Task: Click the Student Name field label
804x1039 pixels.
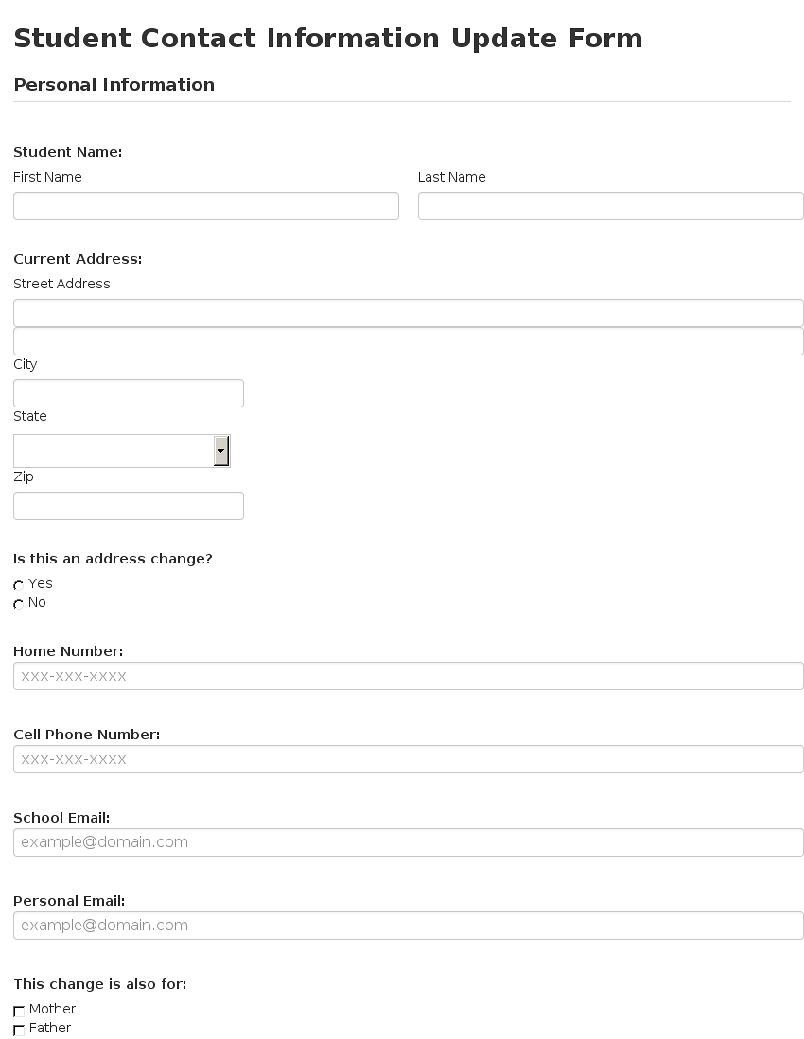Action: (x=67, y=152)
